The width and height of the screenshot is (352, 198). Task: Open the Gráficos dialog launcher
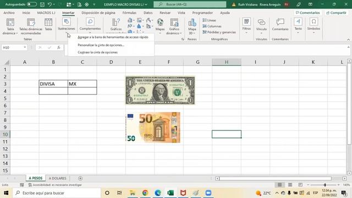pyautogui.click(x=183, y=39)
